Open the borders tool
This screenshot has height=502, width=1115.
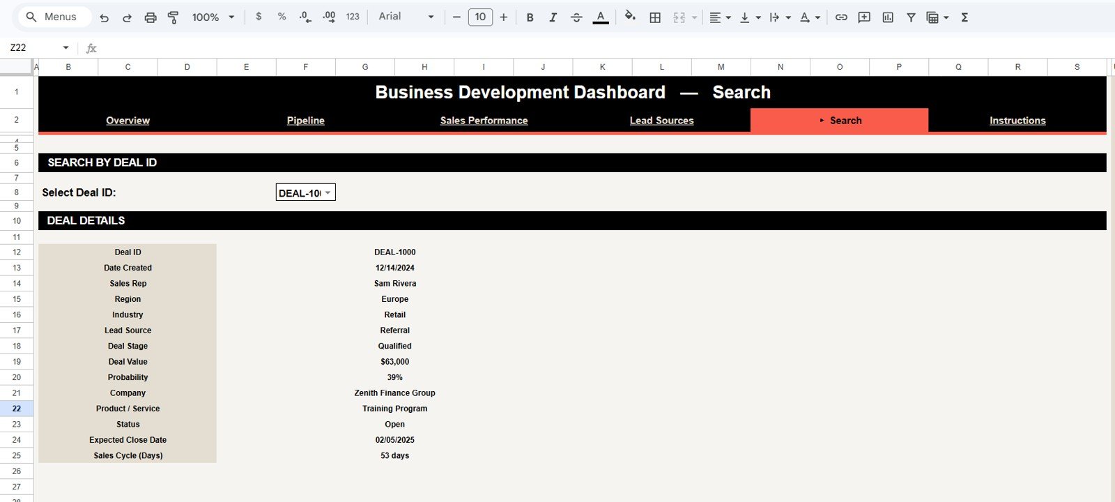[x=655, y=17]
